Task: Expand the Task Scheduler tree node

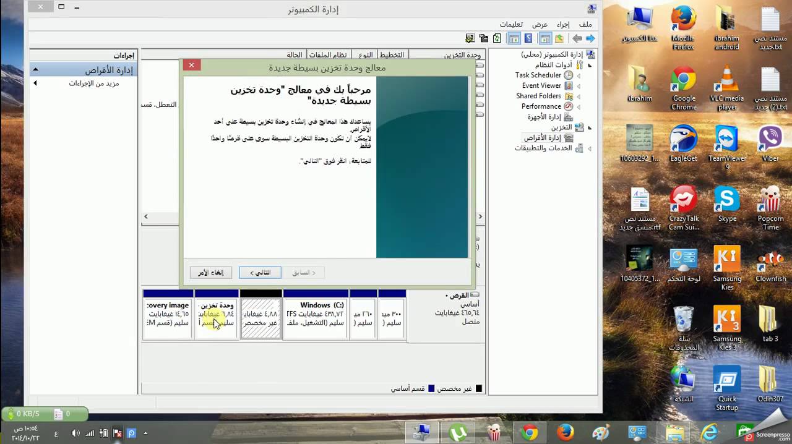Action: [579, 75]
